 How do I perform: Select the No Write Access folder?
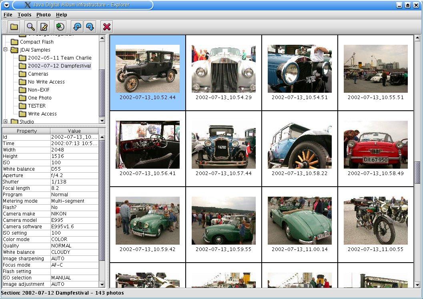click(x=46, y=82)
